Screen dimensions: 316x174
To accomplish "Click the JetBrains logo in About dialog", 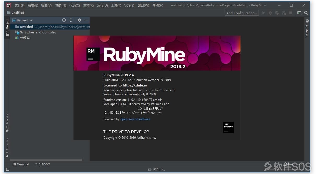I will 229,127.
